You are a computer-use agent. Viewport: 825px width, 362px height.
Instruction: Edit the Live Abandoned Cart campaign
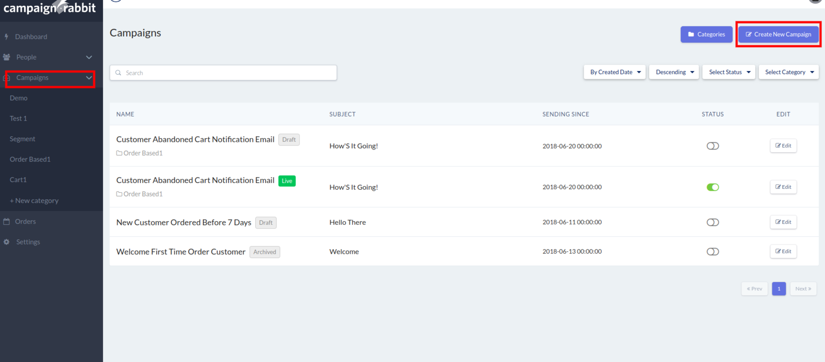(783, 187)
